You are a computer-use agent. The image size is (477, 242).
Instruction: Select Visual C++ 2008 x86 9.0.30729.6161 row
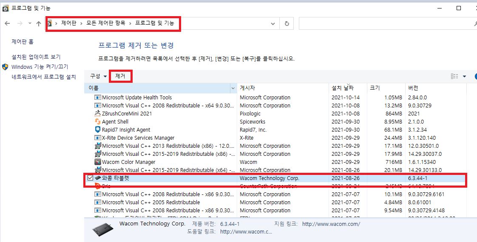click(x=275, y=194)
